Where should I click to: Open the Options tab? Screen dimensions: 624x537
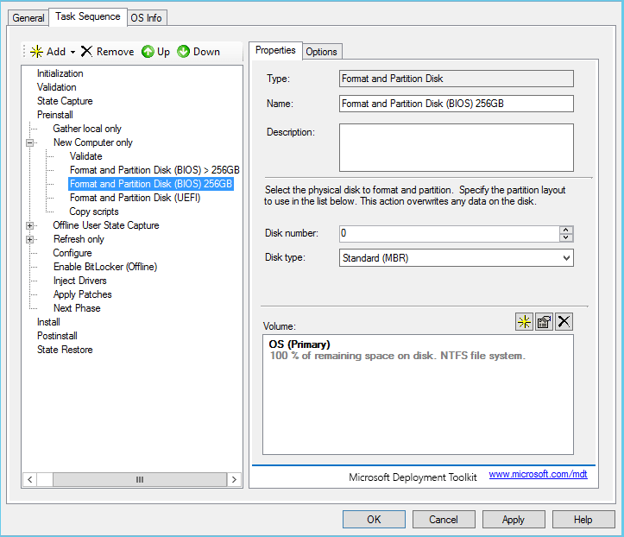point(322,52)
